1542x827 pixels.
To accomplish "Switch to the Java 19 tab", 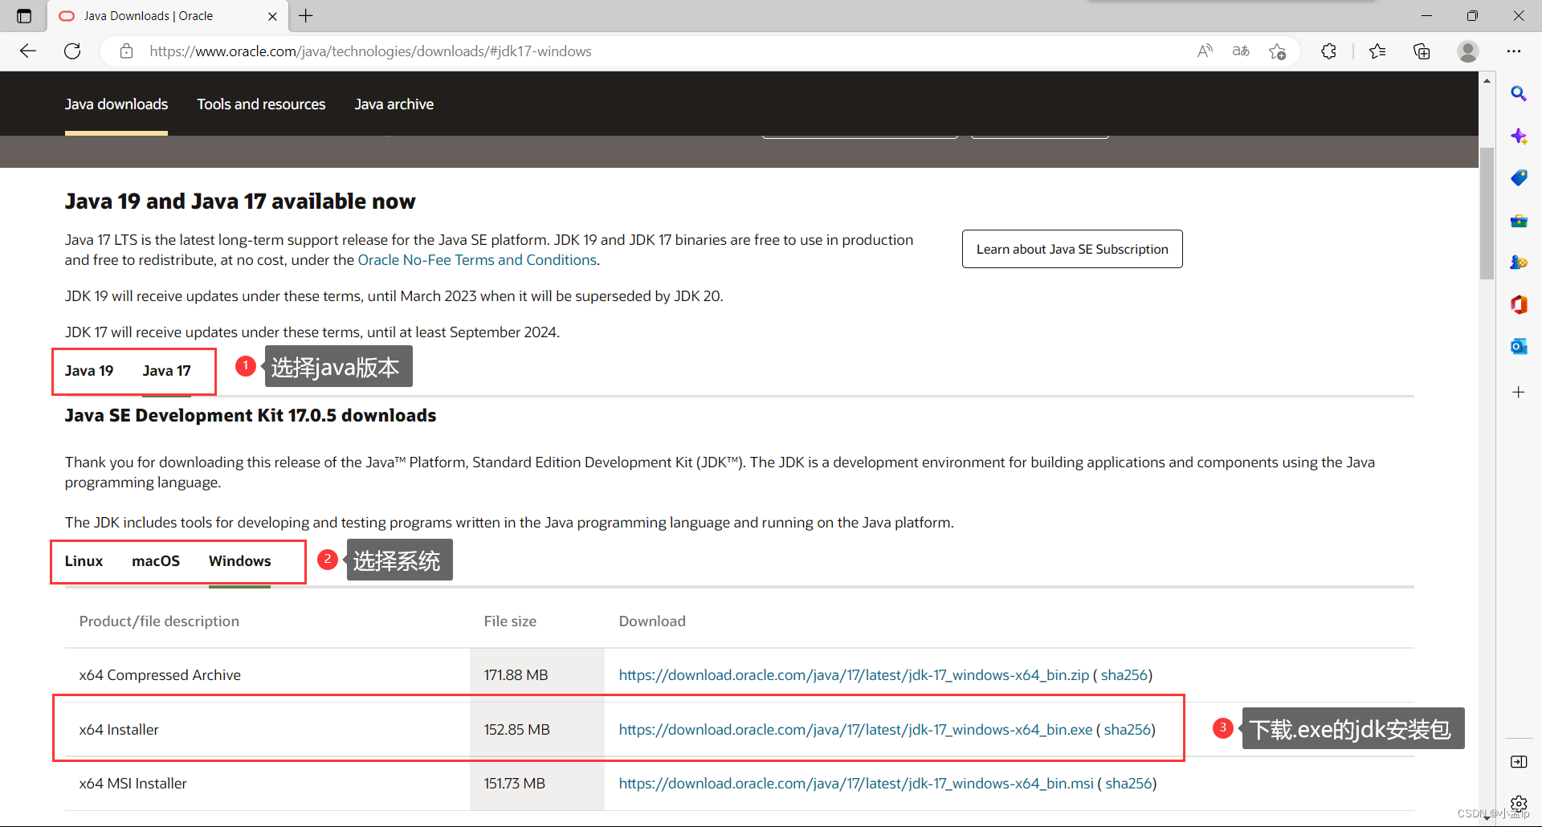I will pyautogui.click(x=89, y=371).
